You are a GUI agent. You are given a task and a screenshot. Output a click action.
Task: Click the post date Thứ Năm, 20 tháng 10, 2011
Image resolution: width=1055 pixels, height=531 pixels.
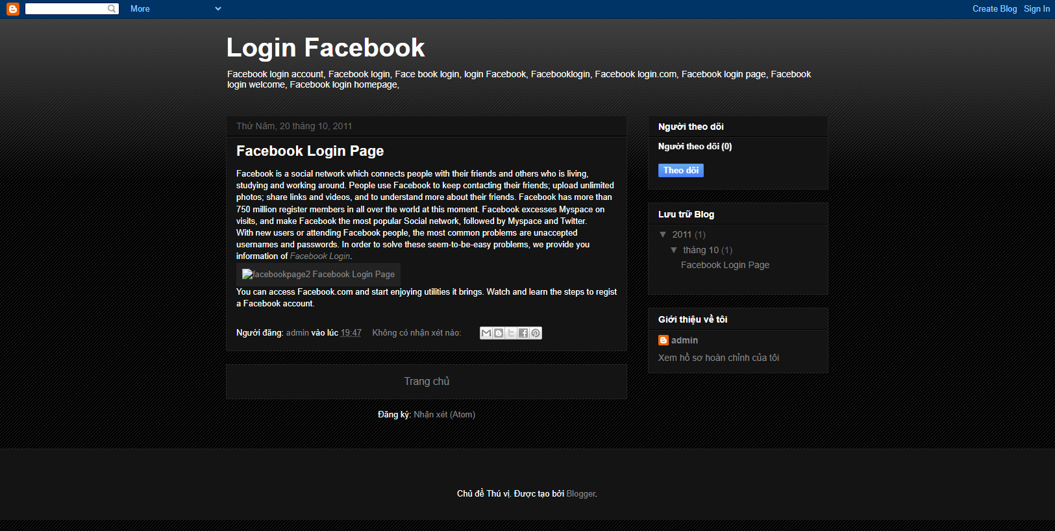pos(294,126)
